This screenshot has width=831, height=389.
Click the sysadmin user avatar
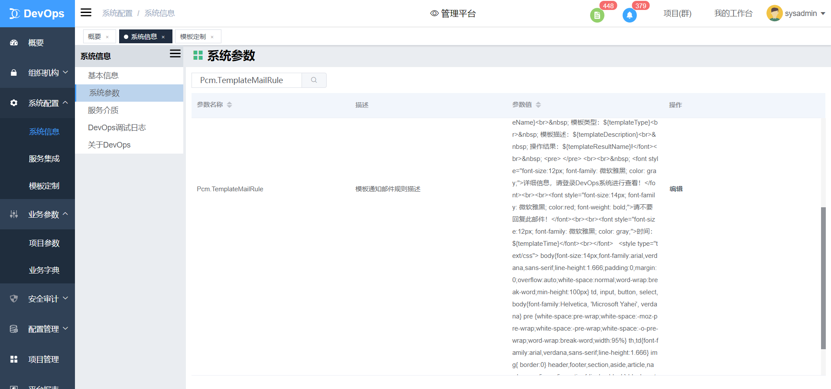point(774,13)
